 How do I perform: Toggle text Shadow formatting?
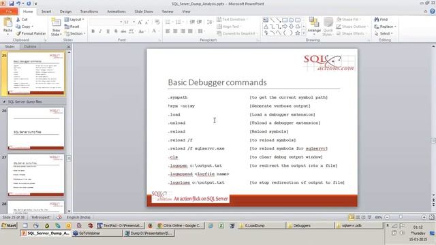[x=116, y=31]
